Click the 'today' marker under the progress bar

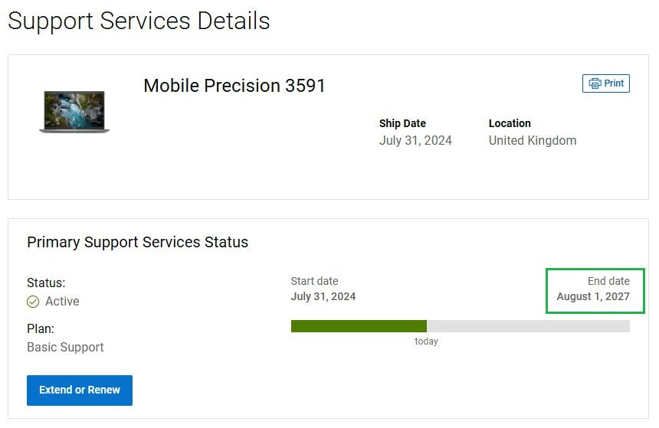click(426, 341)
